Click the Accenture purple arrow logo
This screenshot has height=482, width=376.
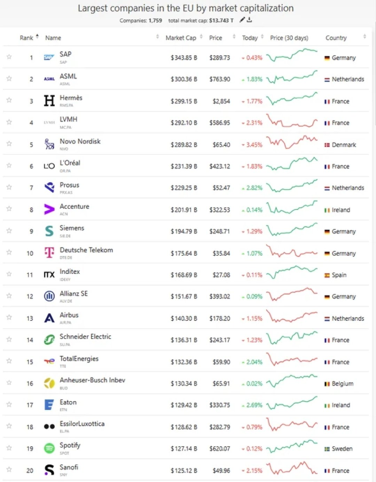coord(49,209)
